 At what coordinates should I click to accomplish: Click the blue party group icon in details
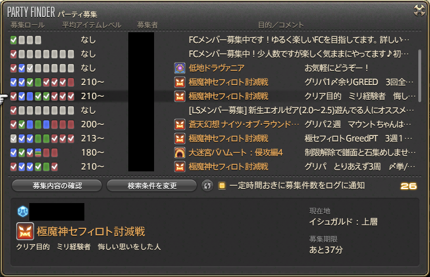pyautogui.click(x=22, y=211)
